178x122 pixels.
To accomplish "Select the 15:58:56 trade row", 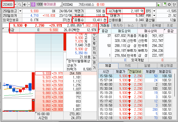I will pyautogui.click(x=135, y=76).
